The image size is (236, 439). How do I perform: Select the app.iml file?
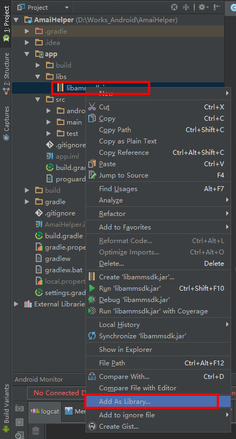(x=62, y=156)
